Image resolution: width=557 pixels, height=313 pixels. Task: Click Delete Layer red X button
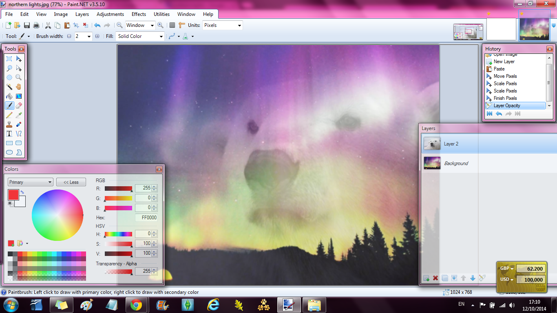pos(435,278)
